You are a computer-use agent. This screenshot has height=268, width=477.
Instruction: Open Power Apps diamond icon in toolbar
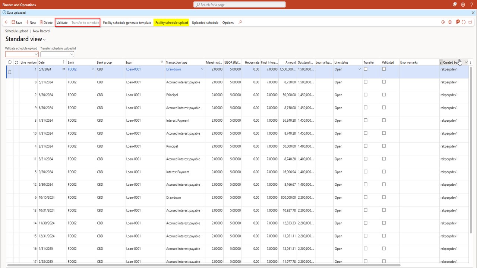(x=443, y=22)
